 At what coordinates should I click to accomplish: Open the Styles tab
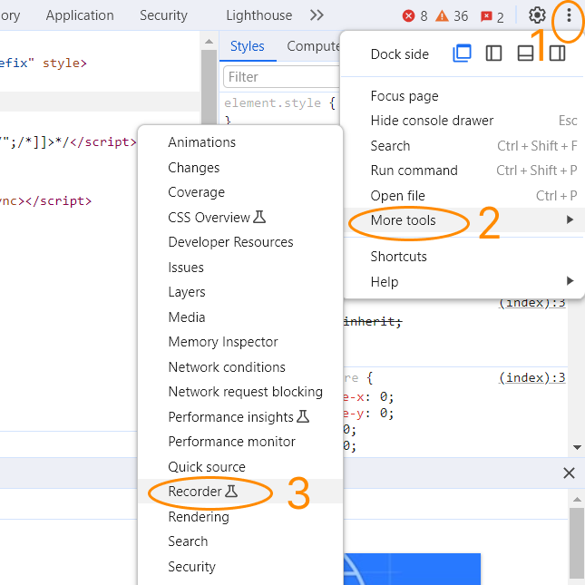(247, 46)
